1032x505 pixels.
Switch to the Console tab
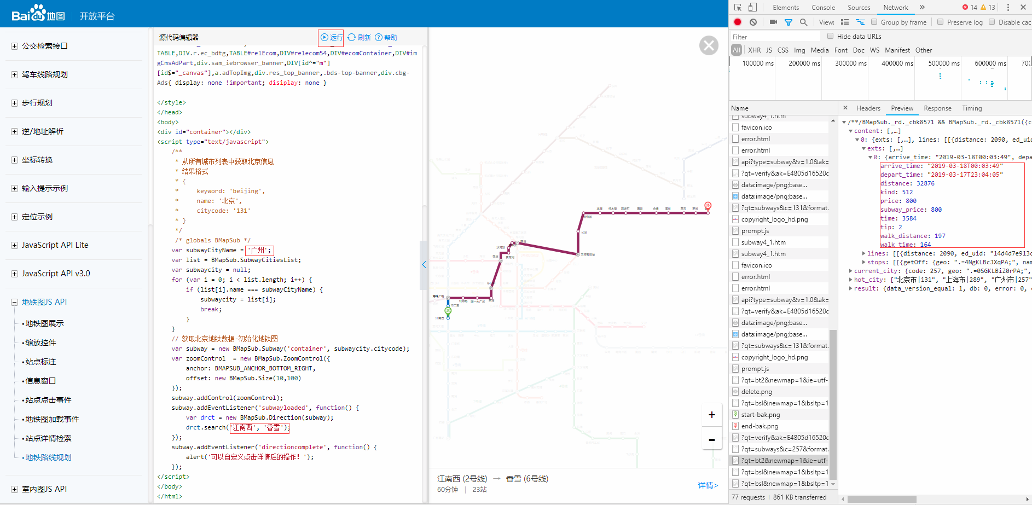coord(823,8)
